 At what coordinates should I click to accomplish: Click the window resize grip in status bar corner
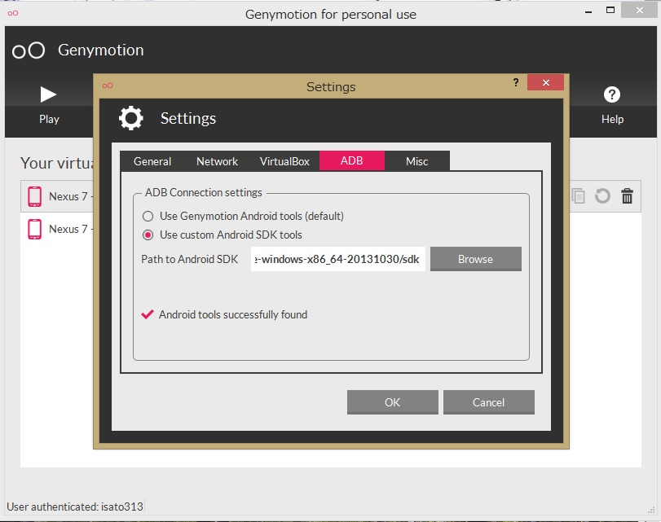(x=651, y=509)
